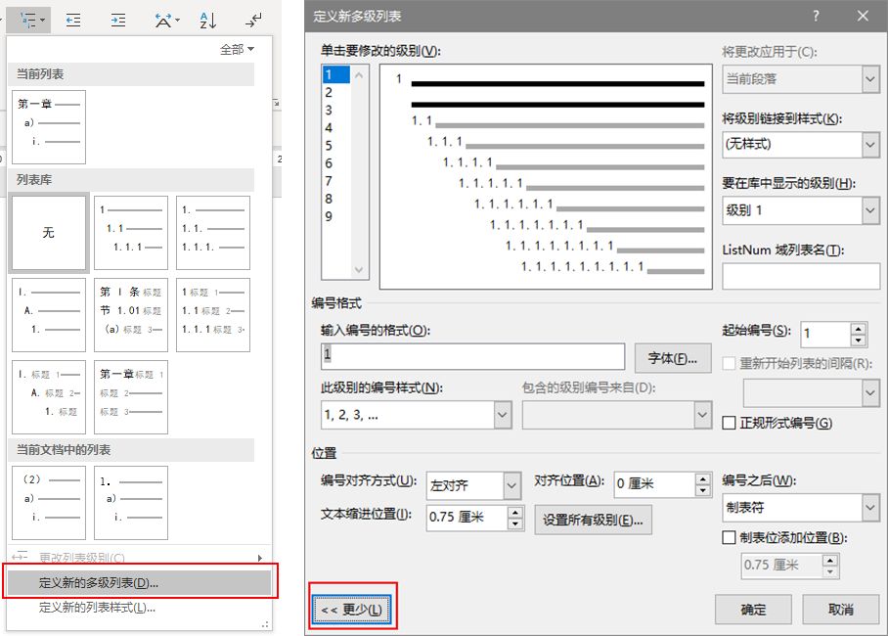Increase the 制表位添加位置 spinner value

tap(830, 560)
